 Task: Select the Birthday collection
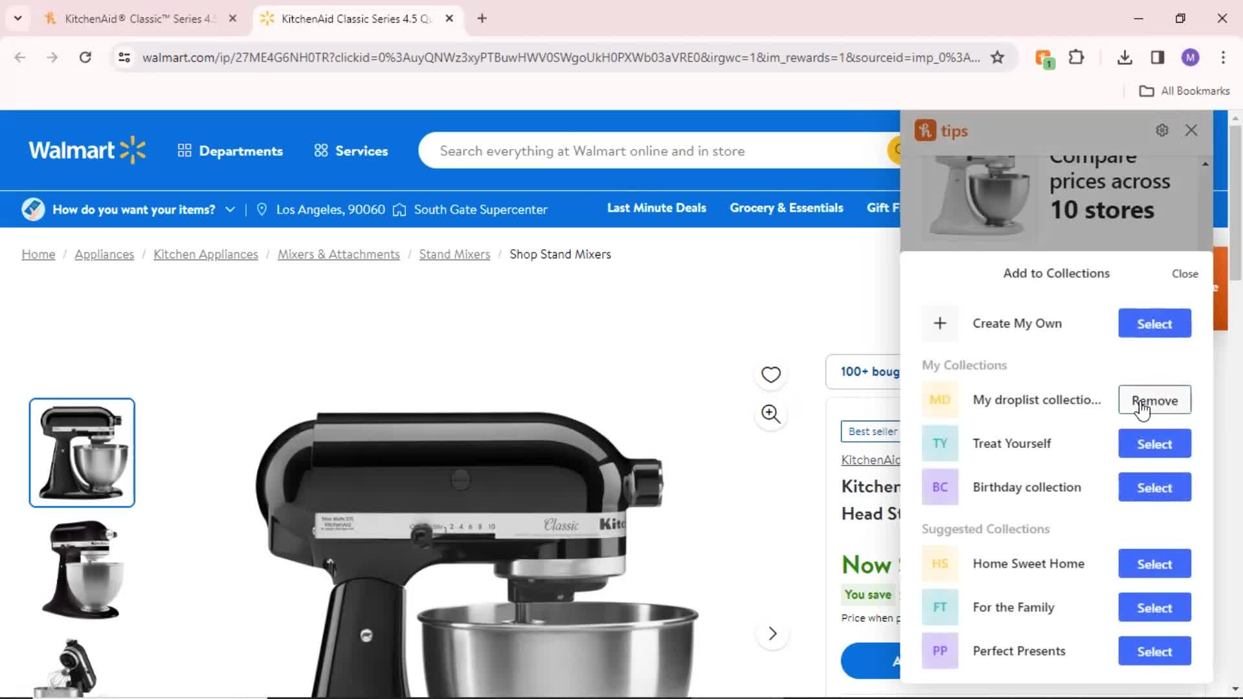click(x=1154, y=487)
